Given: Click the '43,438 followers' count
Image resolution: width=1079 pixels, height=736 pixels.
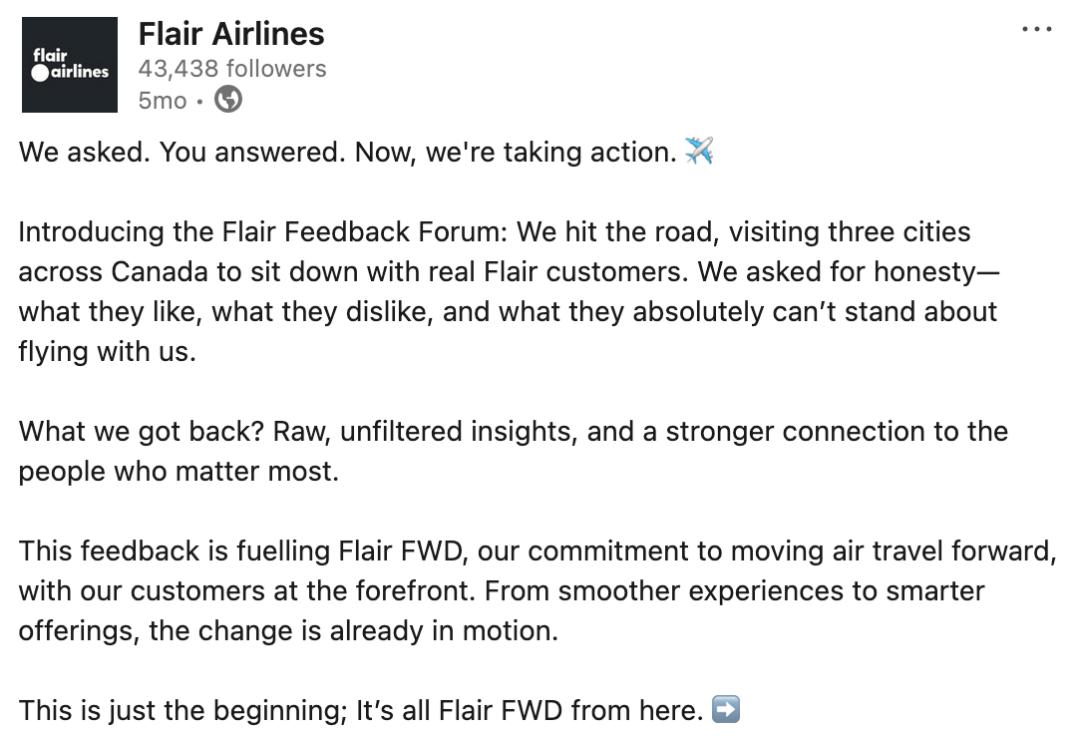Looking at the screenshot, I should (232, 69).
